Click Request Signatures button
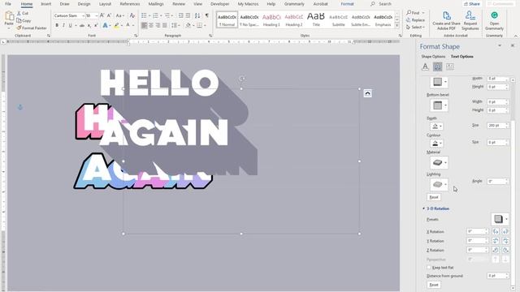This screenshot has height=292, width=520. click(x=470, y=20)
